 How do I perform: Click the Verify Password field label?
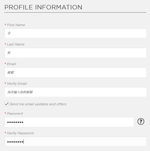pyautogui.click(x=20, y=133)
